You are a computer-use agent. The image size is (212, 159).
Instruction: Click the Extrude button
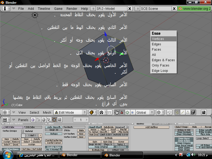point(108,138)
